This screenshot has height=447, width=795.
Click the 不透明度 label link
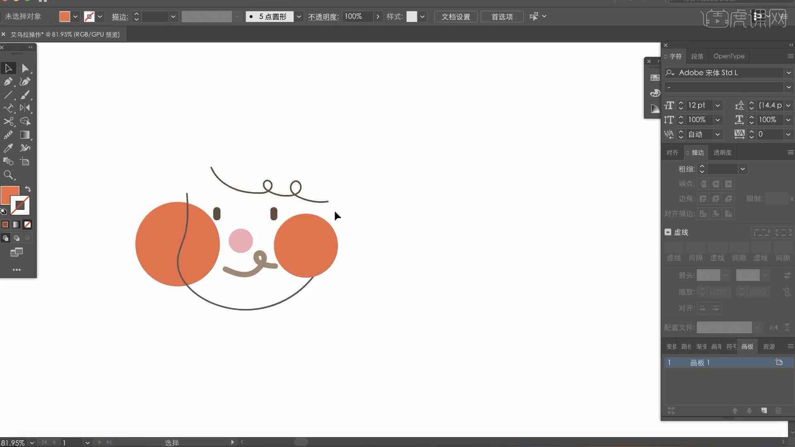pyautogui.click(x=323, y=17)
